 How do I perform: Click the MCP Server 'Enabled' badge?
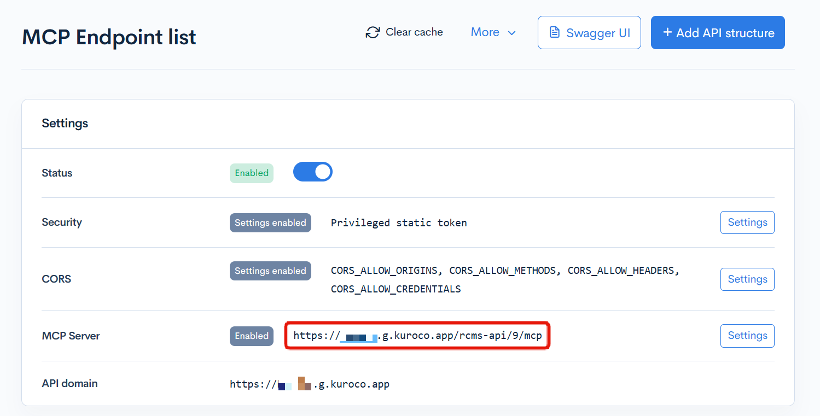[252, 336]
